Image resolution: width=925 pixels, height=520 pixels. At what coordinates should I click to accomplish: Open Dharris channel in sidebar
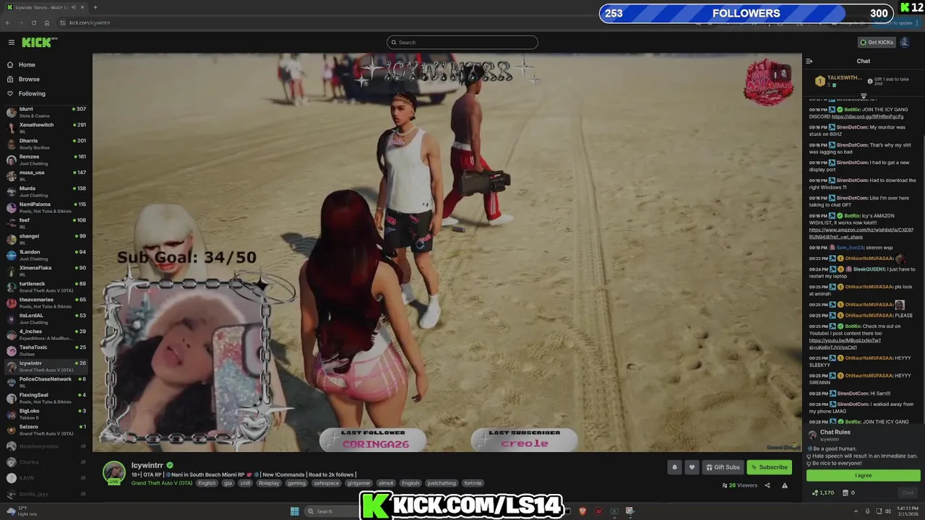coord(46,144)
